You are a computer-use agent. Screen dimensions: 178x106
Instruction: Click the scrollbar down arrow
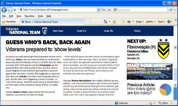[175, 85]
